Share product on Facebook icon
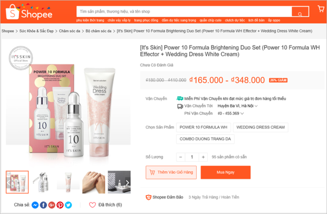Viewport: 327px width, 214px height. coord(43,205)
